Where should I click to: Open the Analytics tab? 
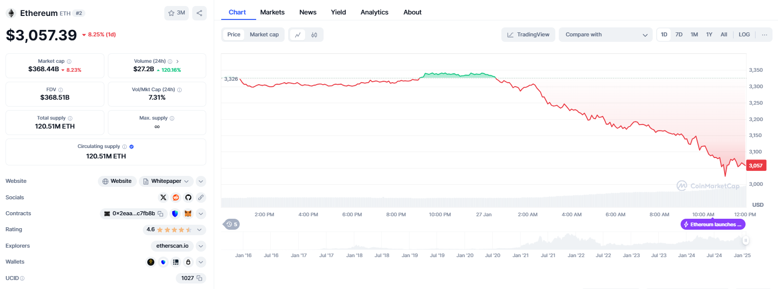pyautogui.click(x=375, y=12)
